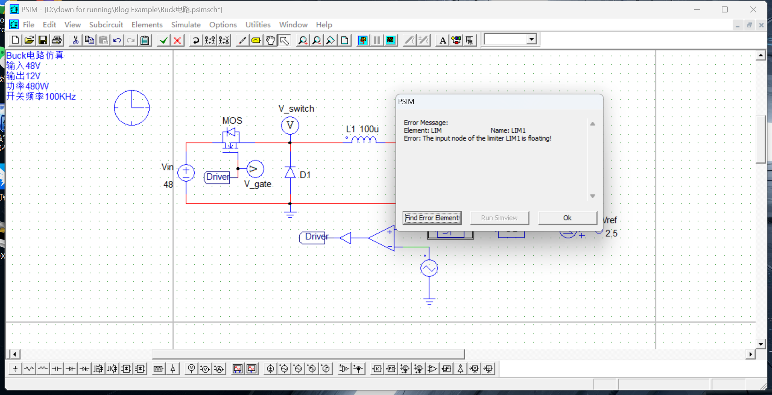This screenshot has width=772, height=395.
Task: Select the green checkmark enable icon
Action: click(x=163, y=40)
